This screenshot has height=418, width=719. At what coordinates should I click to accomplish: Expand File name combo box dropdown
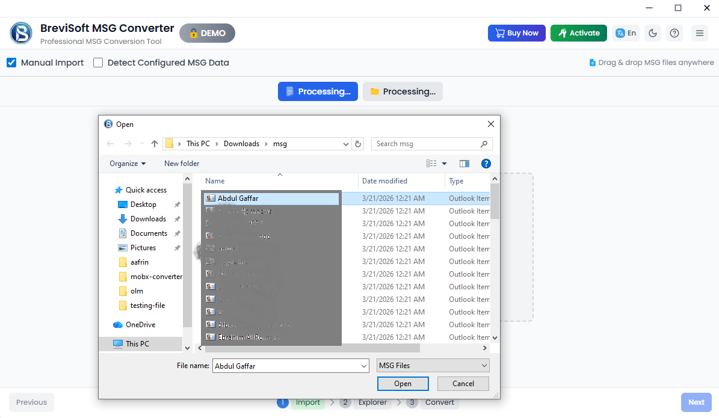coord(363,366)
